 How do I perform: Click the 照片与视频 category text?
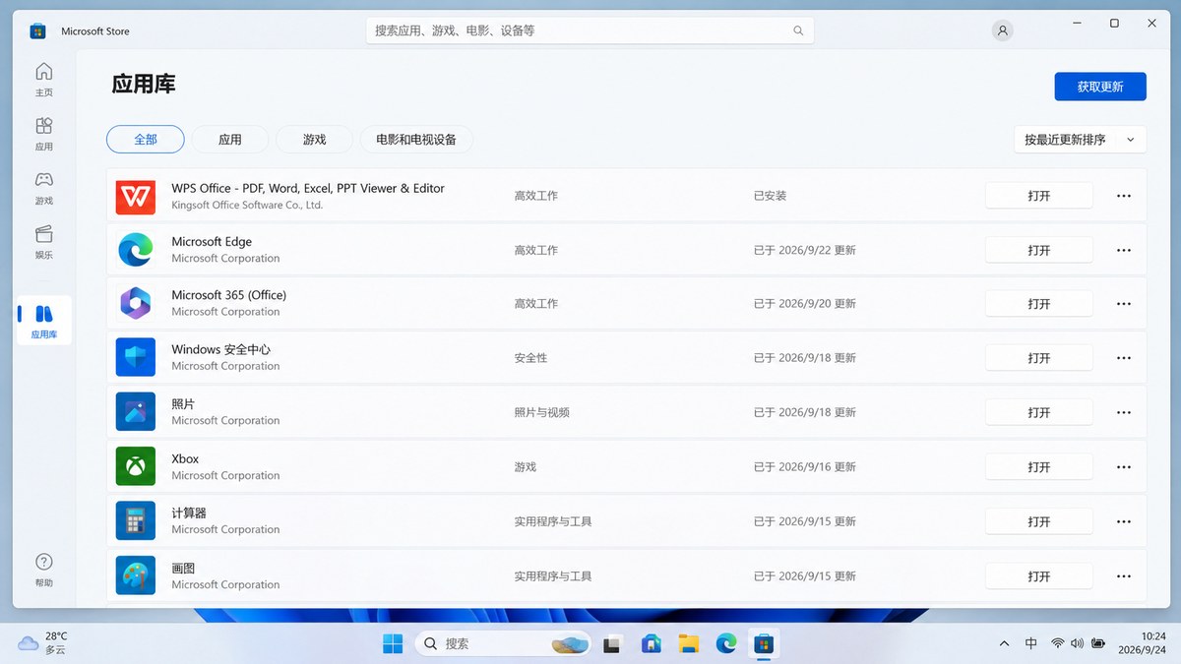(x=542, y=412)
